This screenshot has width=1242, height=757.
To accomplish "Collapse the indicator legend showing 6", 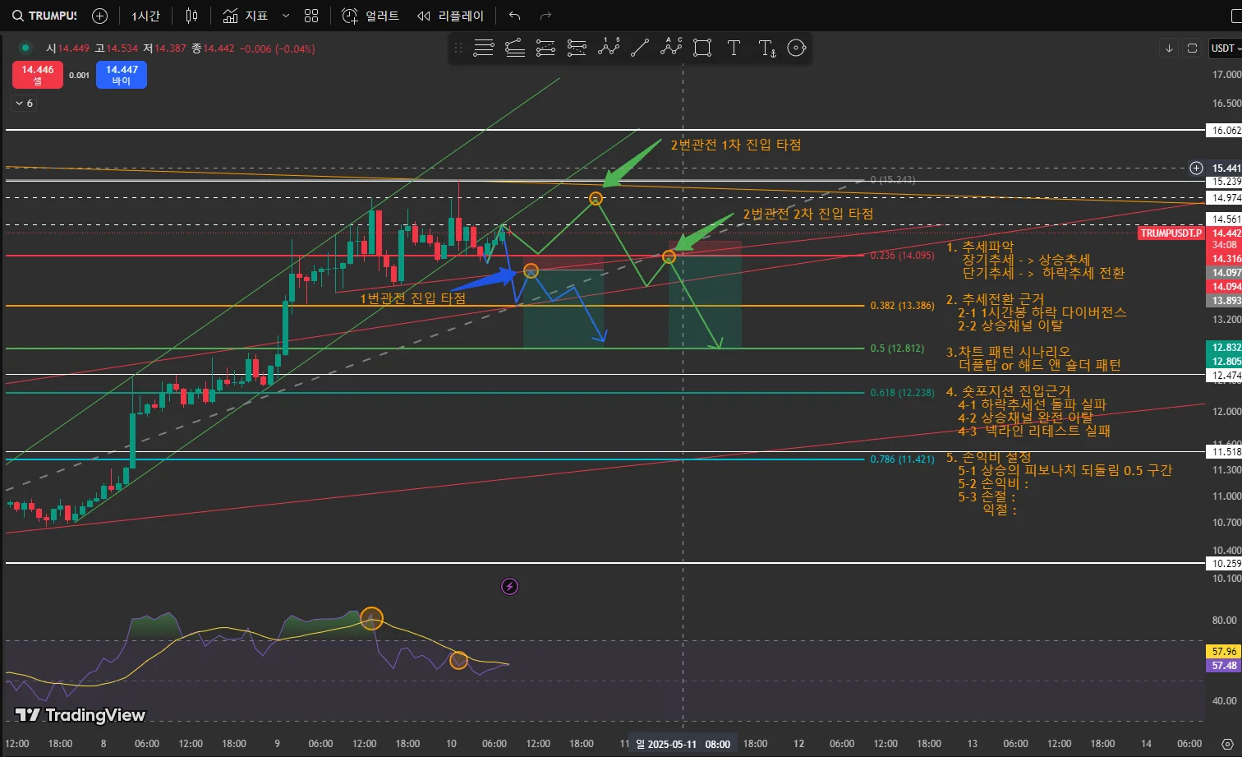I will click(x=24, y=104).
